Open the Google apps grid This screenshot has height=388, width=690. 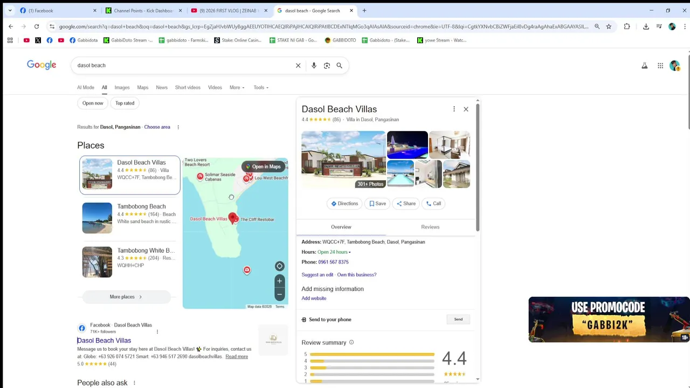pyautogui.click(x=660, y=65)
